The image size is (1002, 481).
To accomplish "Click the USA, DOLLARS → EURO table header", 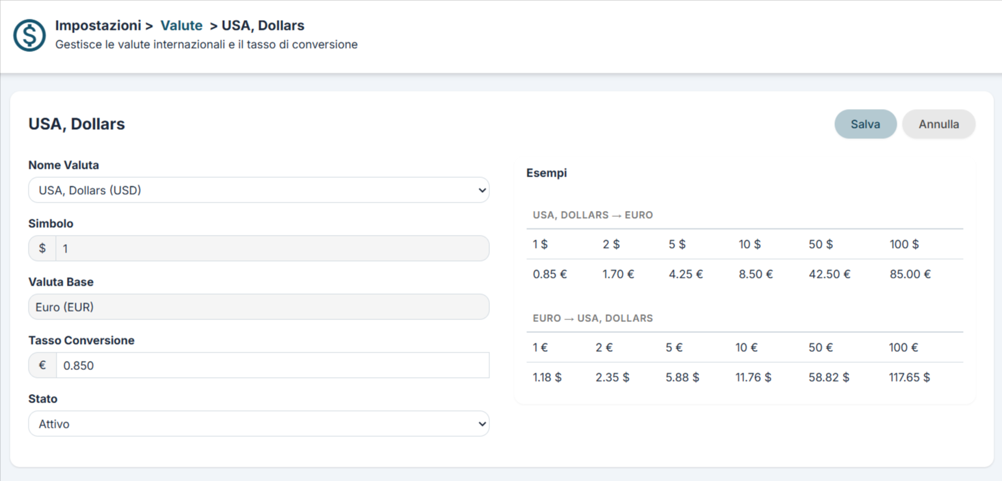I will pos(593,215).
